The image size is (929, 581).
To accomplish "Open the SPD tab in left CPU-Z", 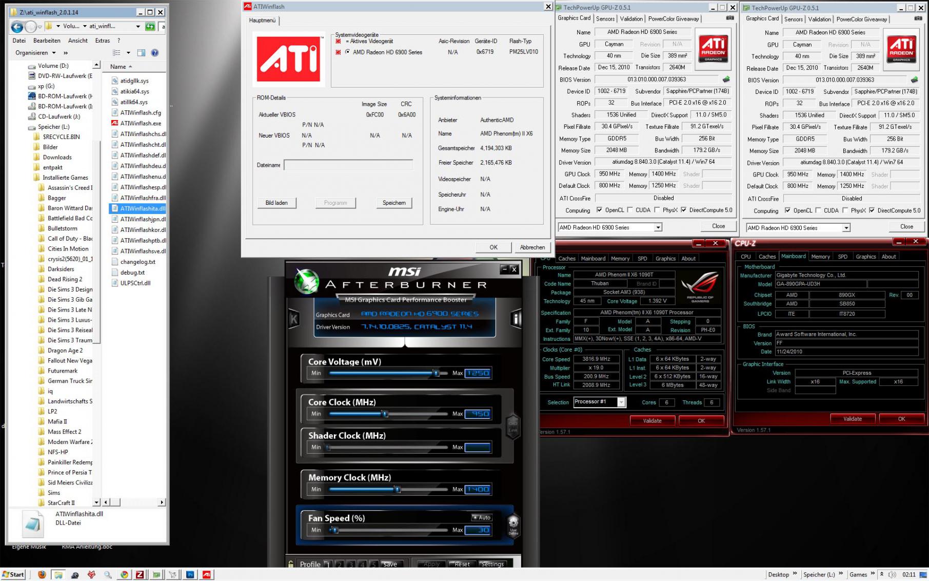I will point(642,259).
